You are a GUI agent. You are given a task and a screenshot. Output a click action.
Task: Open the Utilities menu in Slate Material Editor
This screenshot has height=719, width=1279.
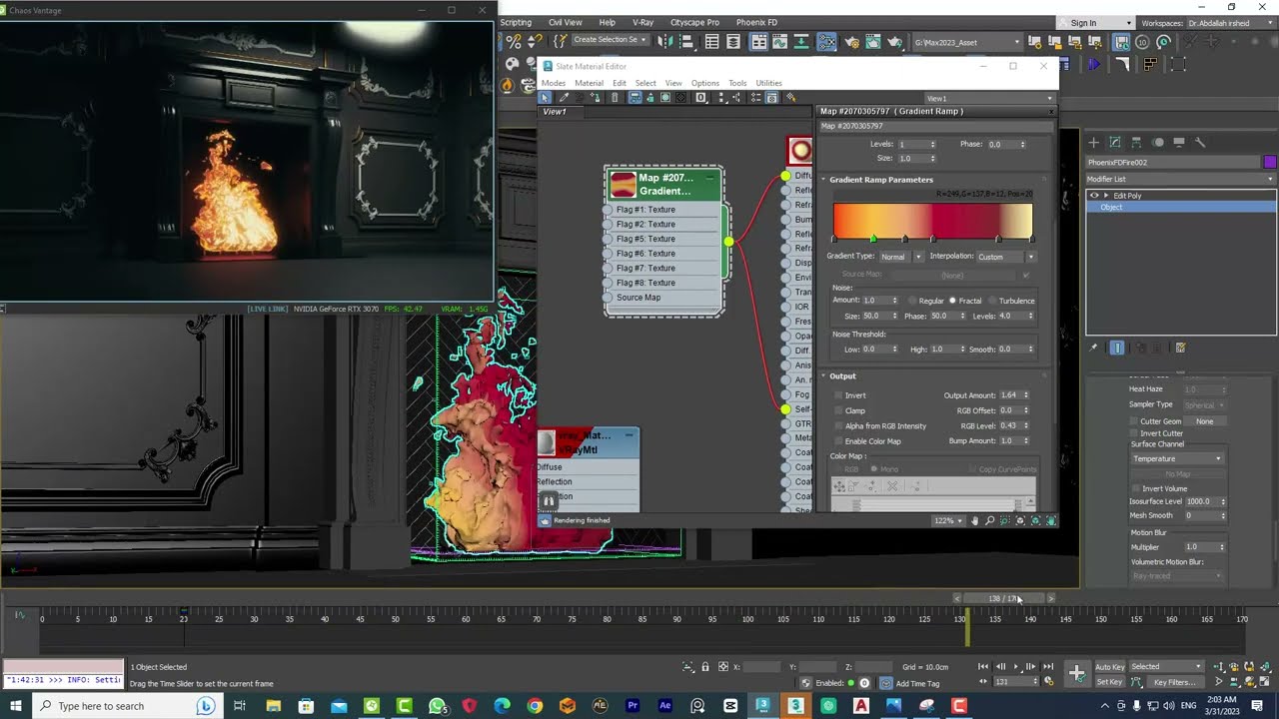[768, 83]
